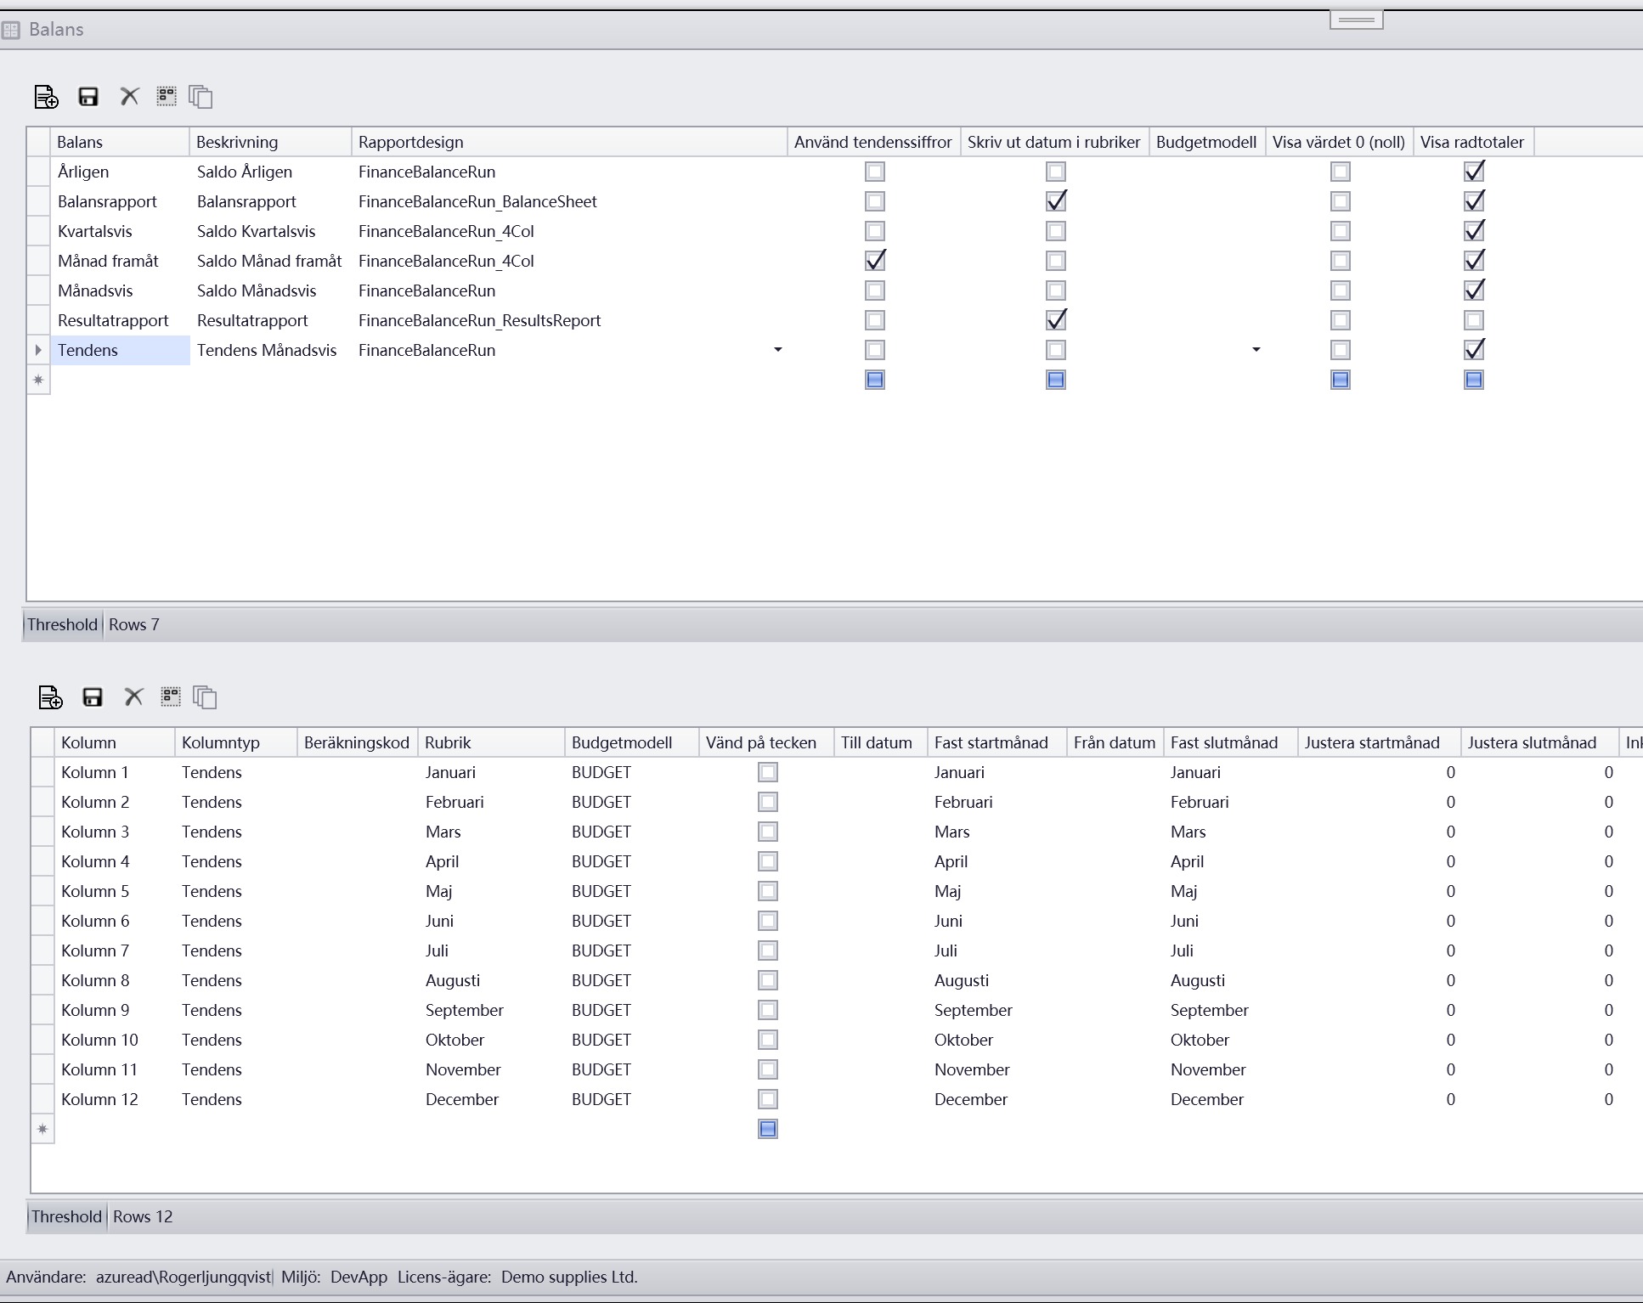Open Rapportdesign dropdown for Tendens row
The width and height of the screenshot is (1643, 1303).
pyautogui.click(x=777, y=350)
